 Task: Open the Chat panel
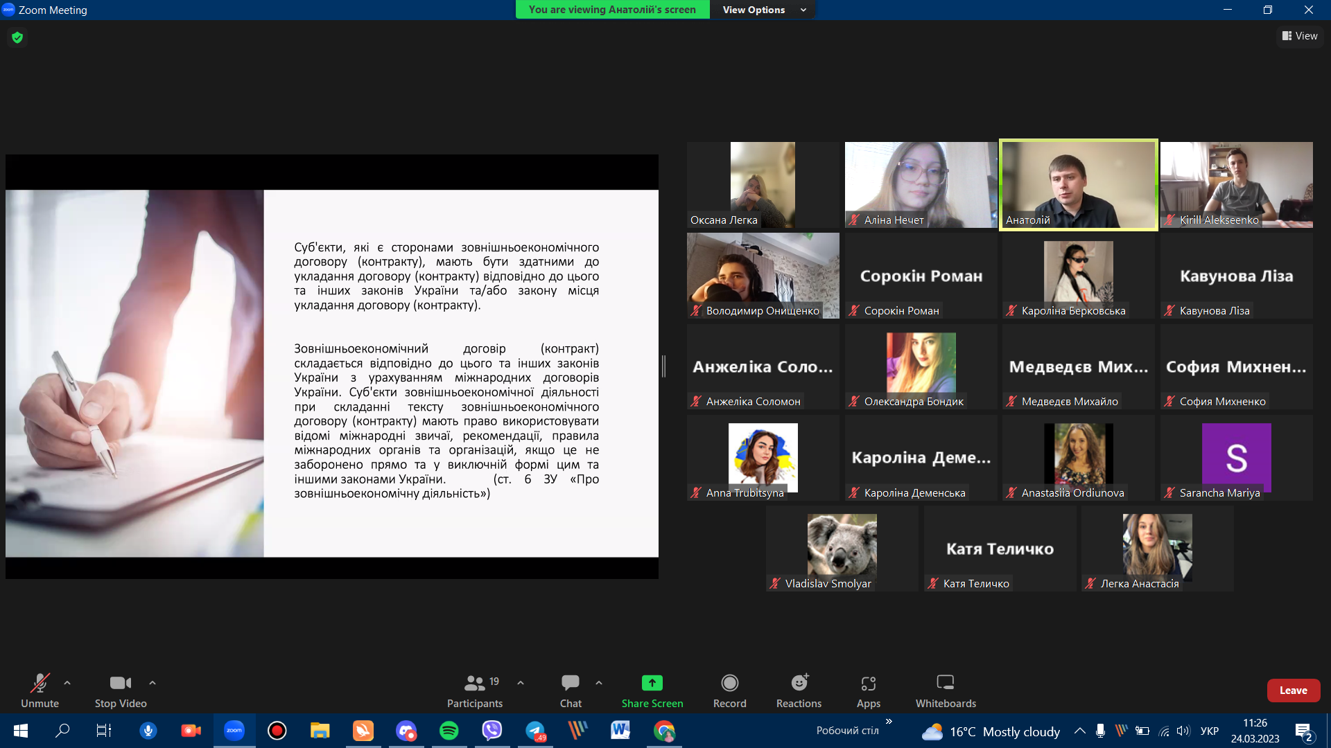click(x=571, y=691)
